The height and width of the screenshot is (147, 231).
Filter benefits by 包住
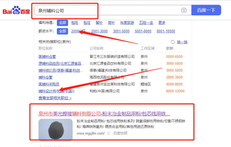[87, 23]
